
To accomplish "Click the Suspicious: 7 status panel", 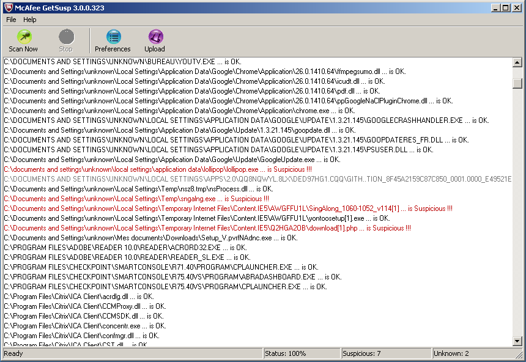I will tap(385, 353).
